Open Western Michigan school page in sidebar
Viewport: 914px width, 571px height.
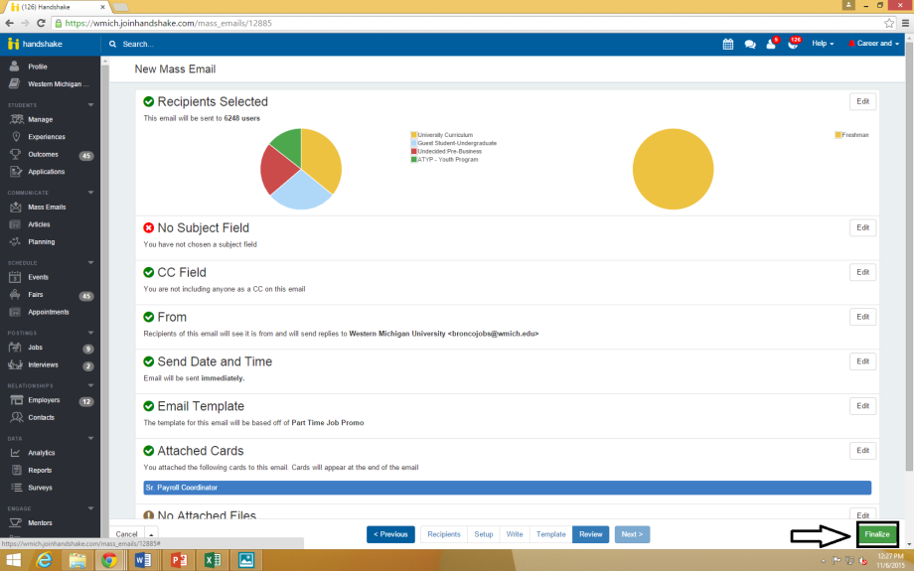59,83
